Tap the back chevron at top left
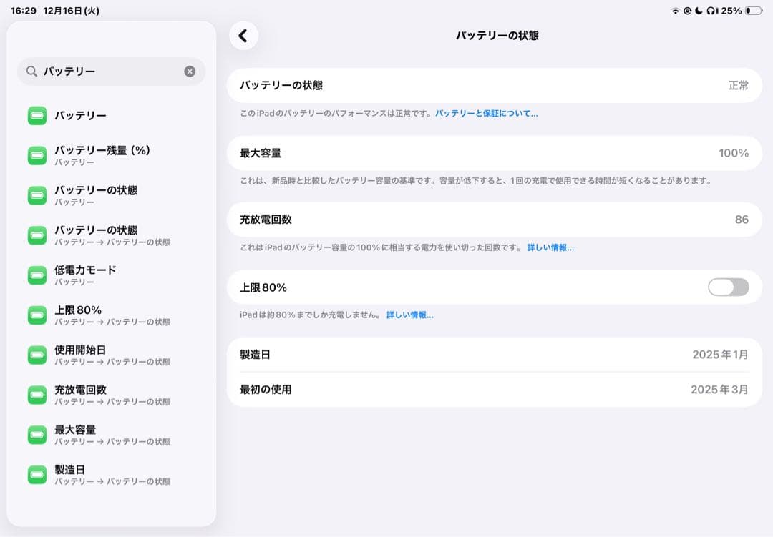This screenshot has width=773, height=537. [x=243, y=35]
